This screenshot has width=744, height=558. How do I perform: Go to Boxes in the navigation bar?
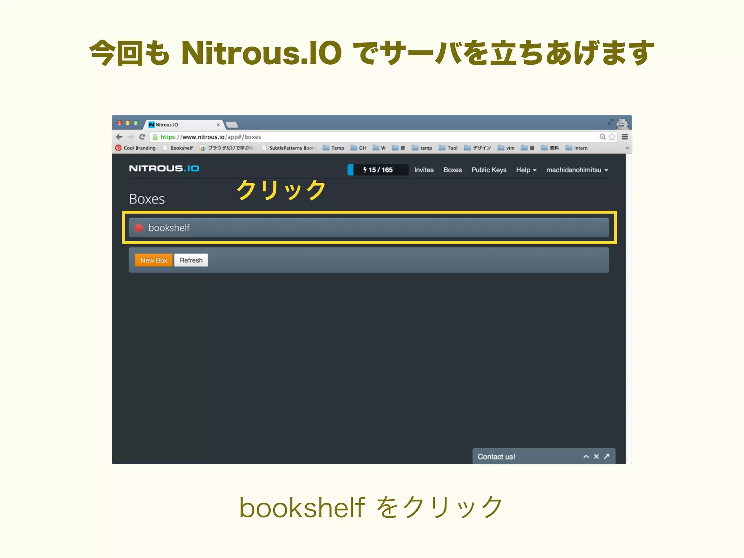(x=453, y=170)
